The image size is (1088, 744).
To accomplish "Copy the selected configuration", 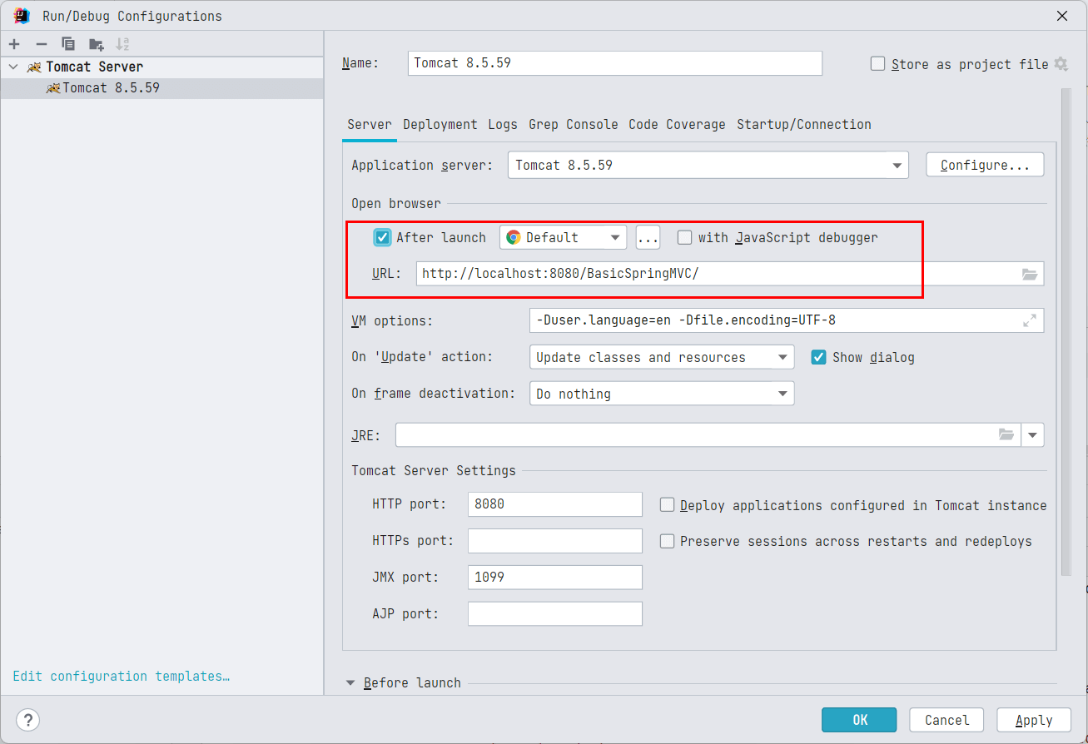I will pyautogui.click(x=68, y=44).
